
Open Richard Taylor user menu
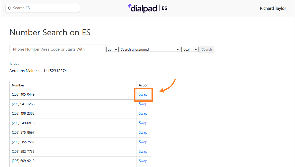coord(273,9)
